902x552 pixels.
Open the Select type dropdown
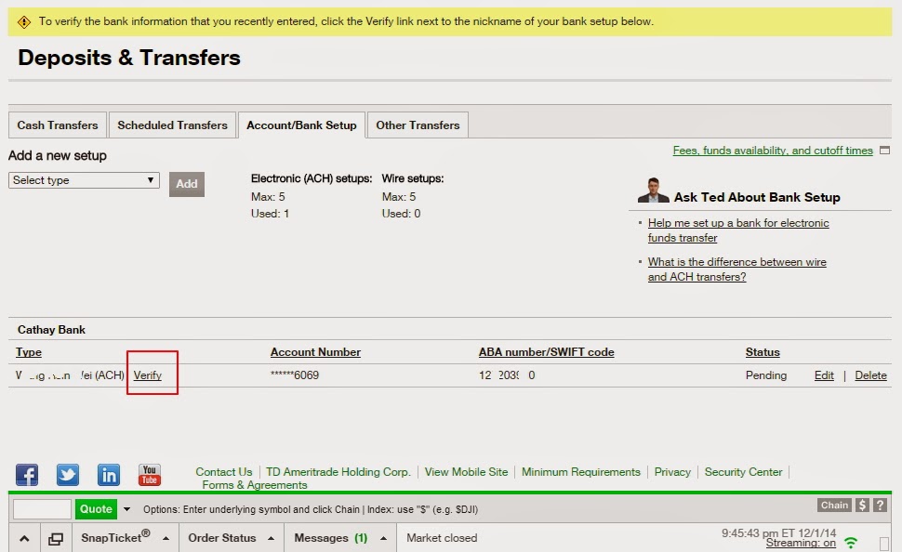(x=84, y=180)
